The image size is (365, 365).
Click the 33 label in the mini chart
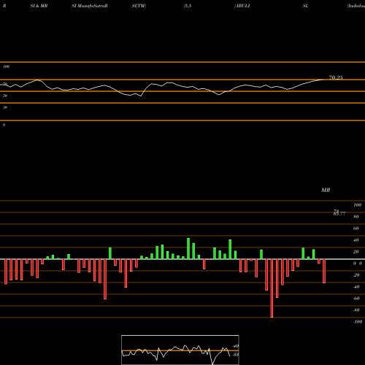pyautogui.click(x=235, y=355)
